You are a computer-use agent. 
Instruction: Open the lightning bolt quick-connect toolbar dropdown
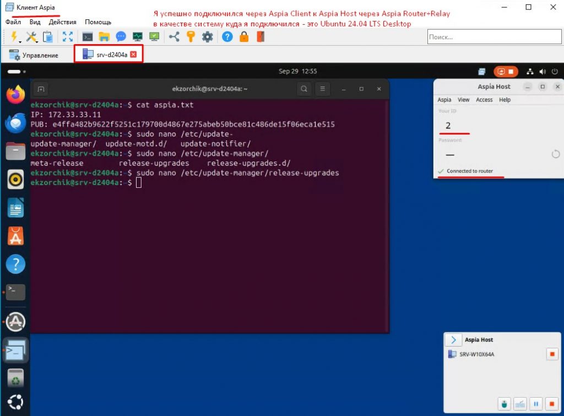point(15,37)
